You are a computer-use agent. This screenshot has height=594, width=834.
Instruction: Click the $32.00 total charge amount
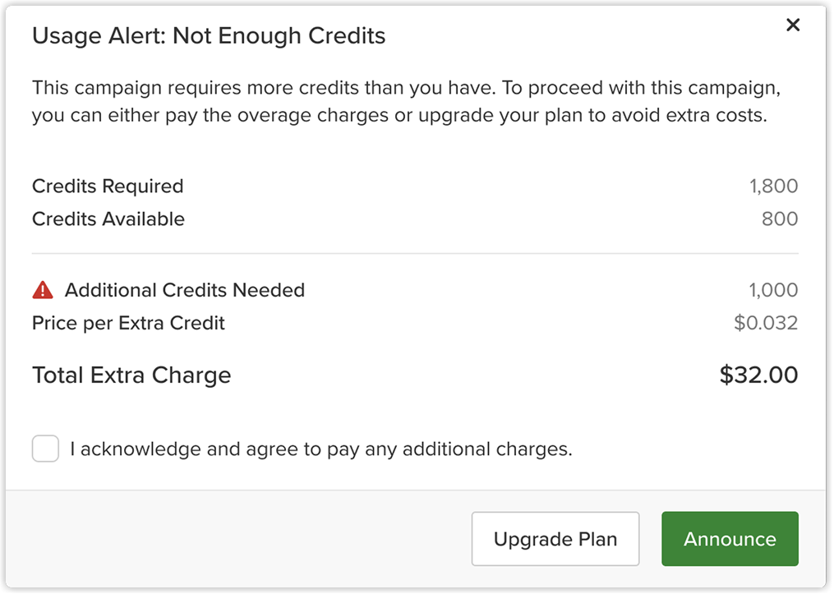click(x=758, y=375)
